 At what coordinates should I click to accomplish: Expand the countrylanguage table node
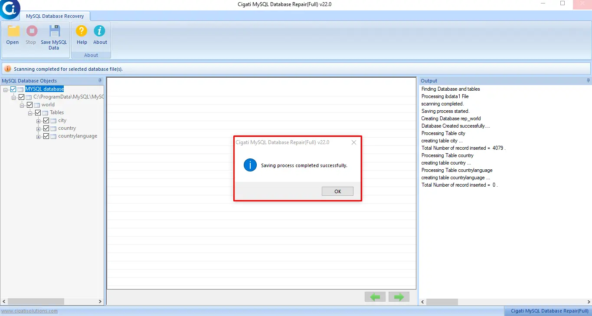[x=39, y=136]
